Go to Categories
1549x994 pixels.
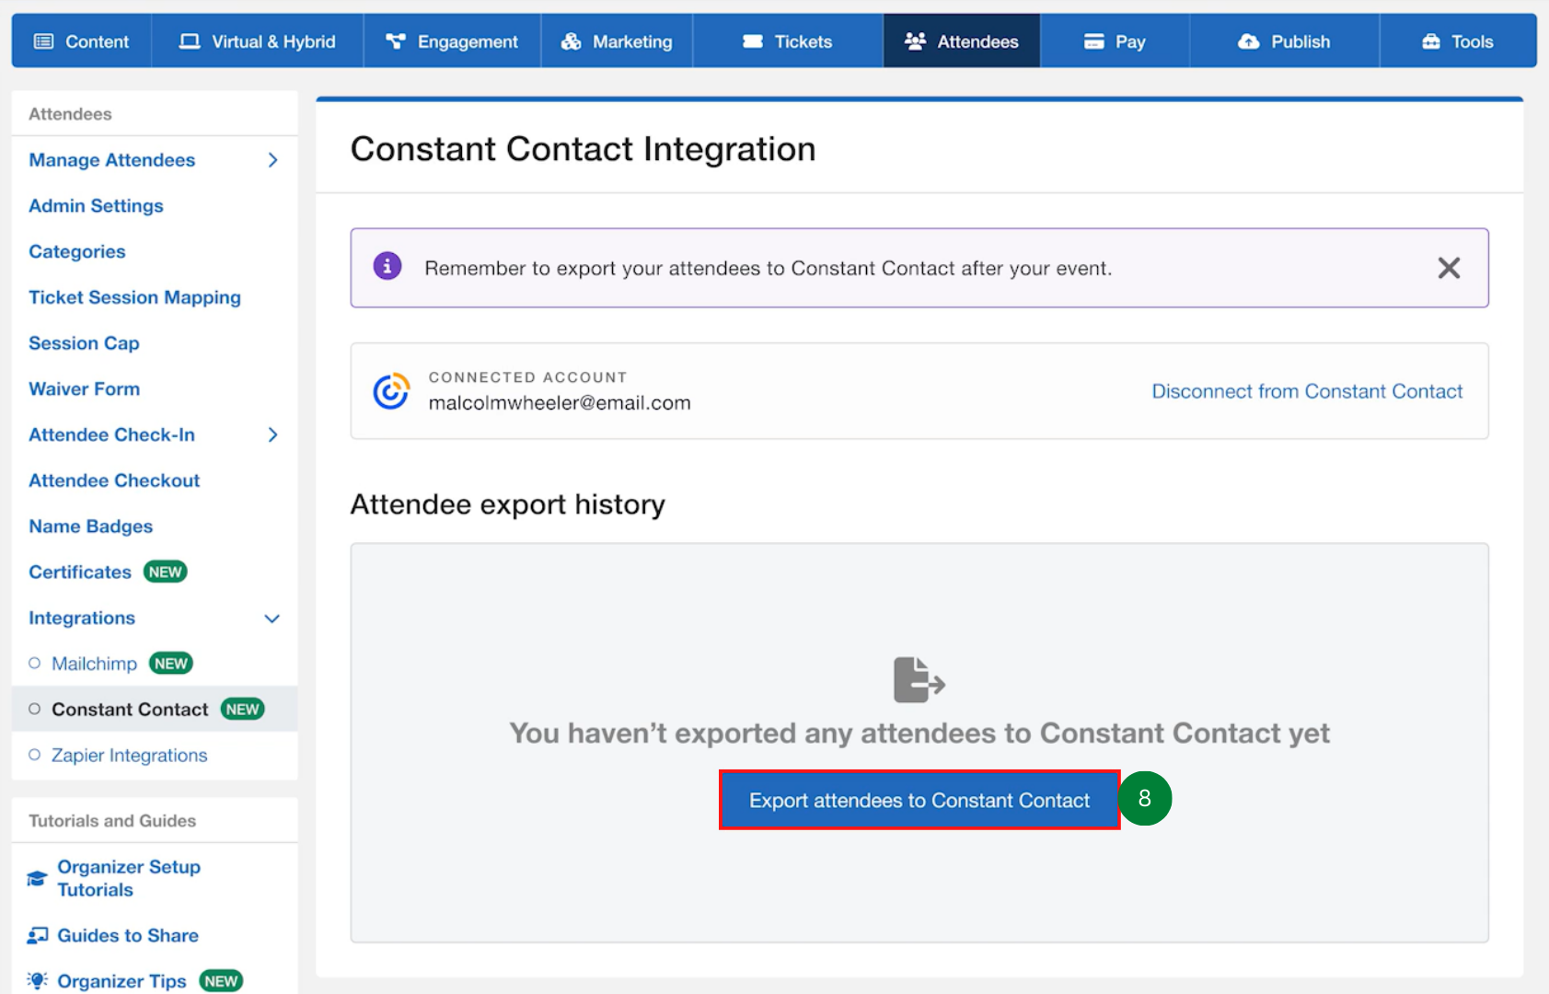pyautogui.click(x=77, y=251)
